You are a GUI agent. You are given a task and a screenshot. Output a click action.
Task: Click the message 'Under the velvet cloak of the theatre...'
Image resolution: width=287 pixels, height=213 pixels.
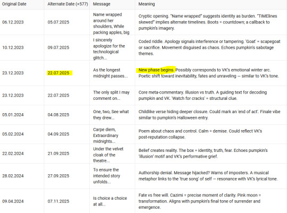[x=108, y=155]
